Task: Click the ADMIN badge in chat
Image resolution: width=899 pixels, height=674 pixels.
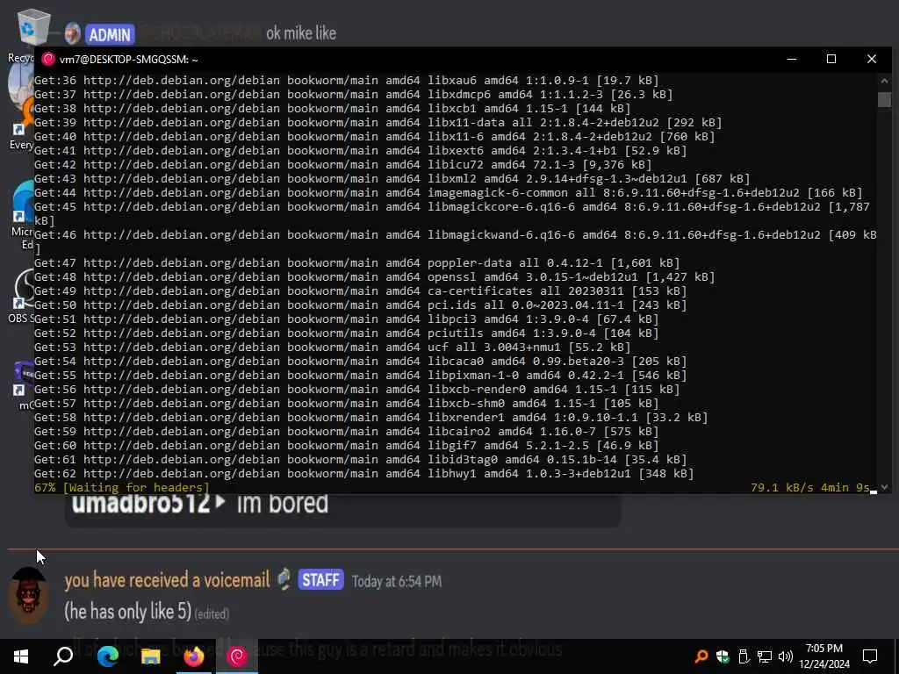Action: click(x=110, y=34)
